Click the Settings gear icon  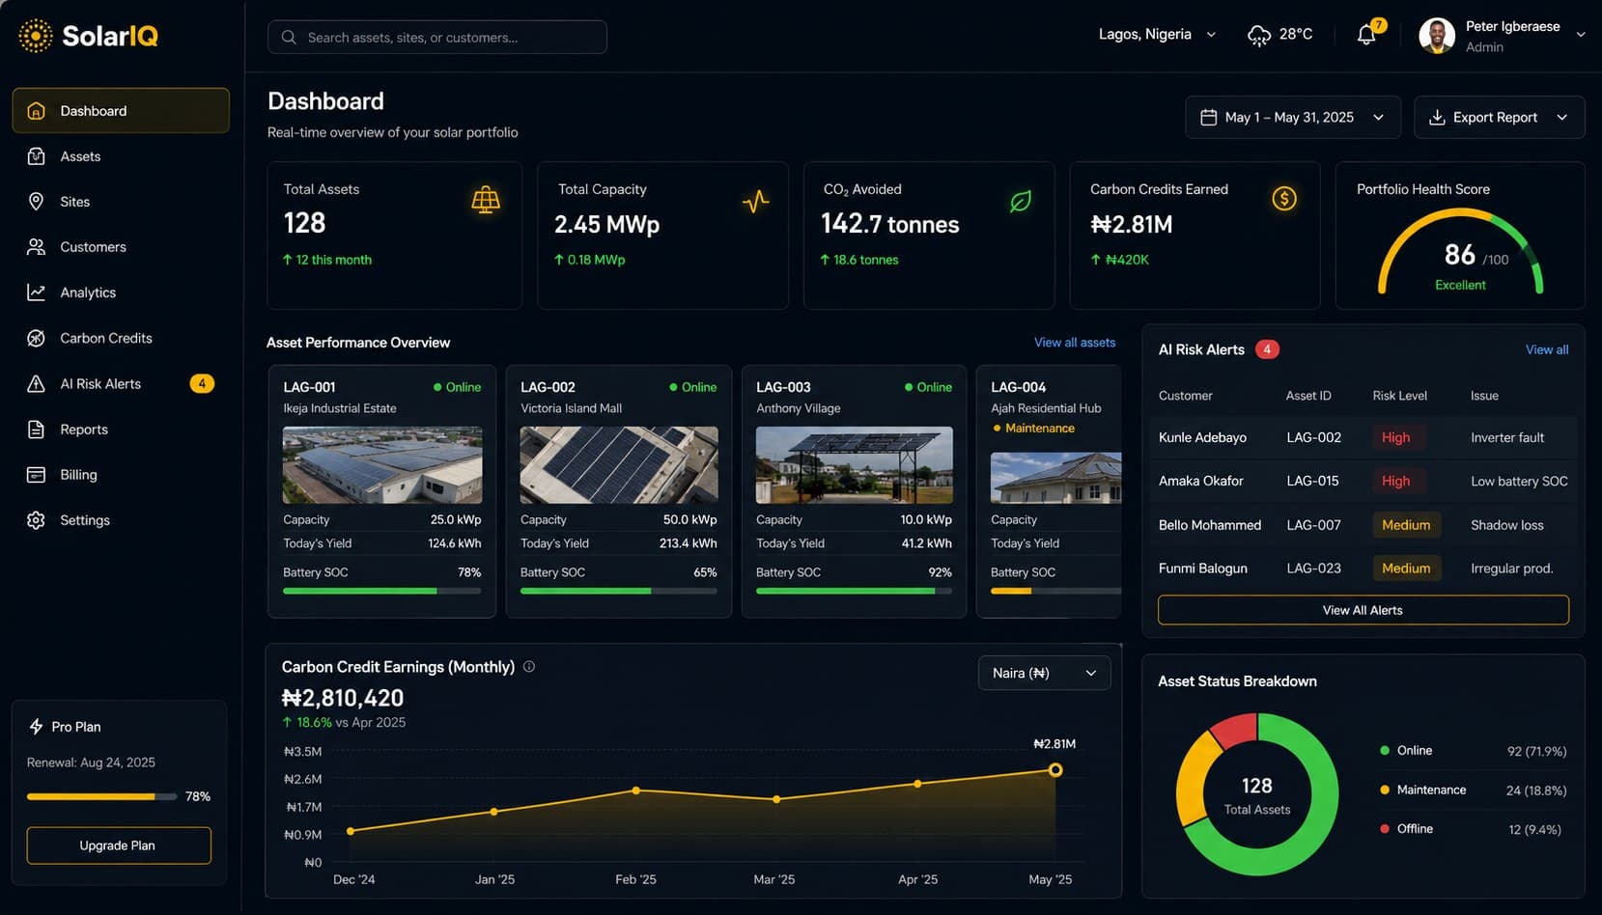click(36, 520)
